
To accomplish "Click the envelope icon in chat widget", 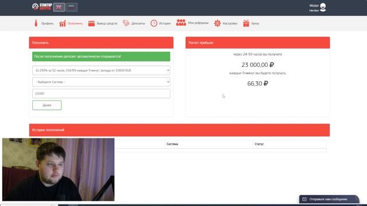I will [x=304, y=199].
